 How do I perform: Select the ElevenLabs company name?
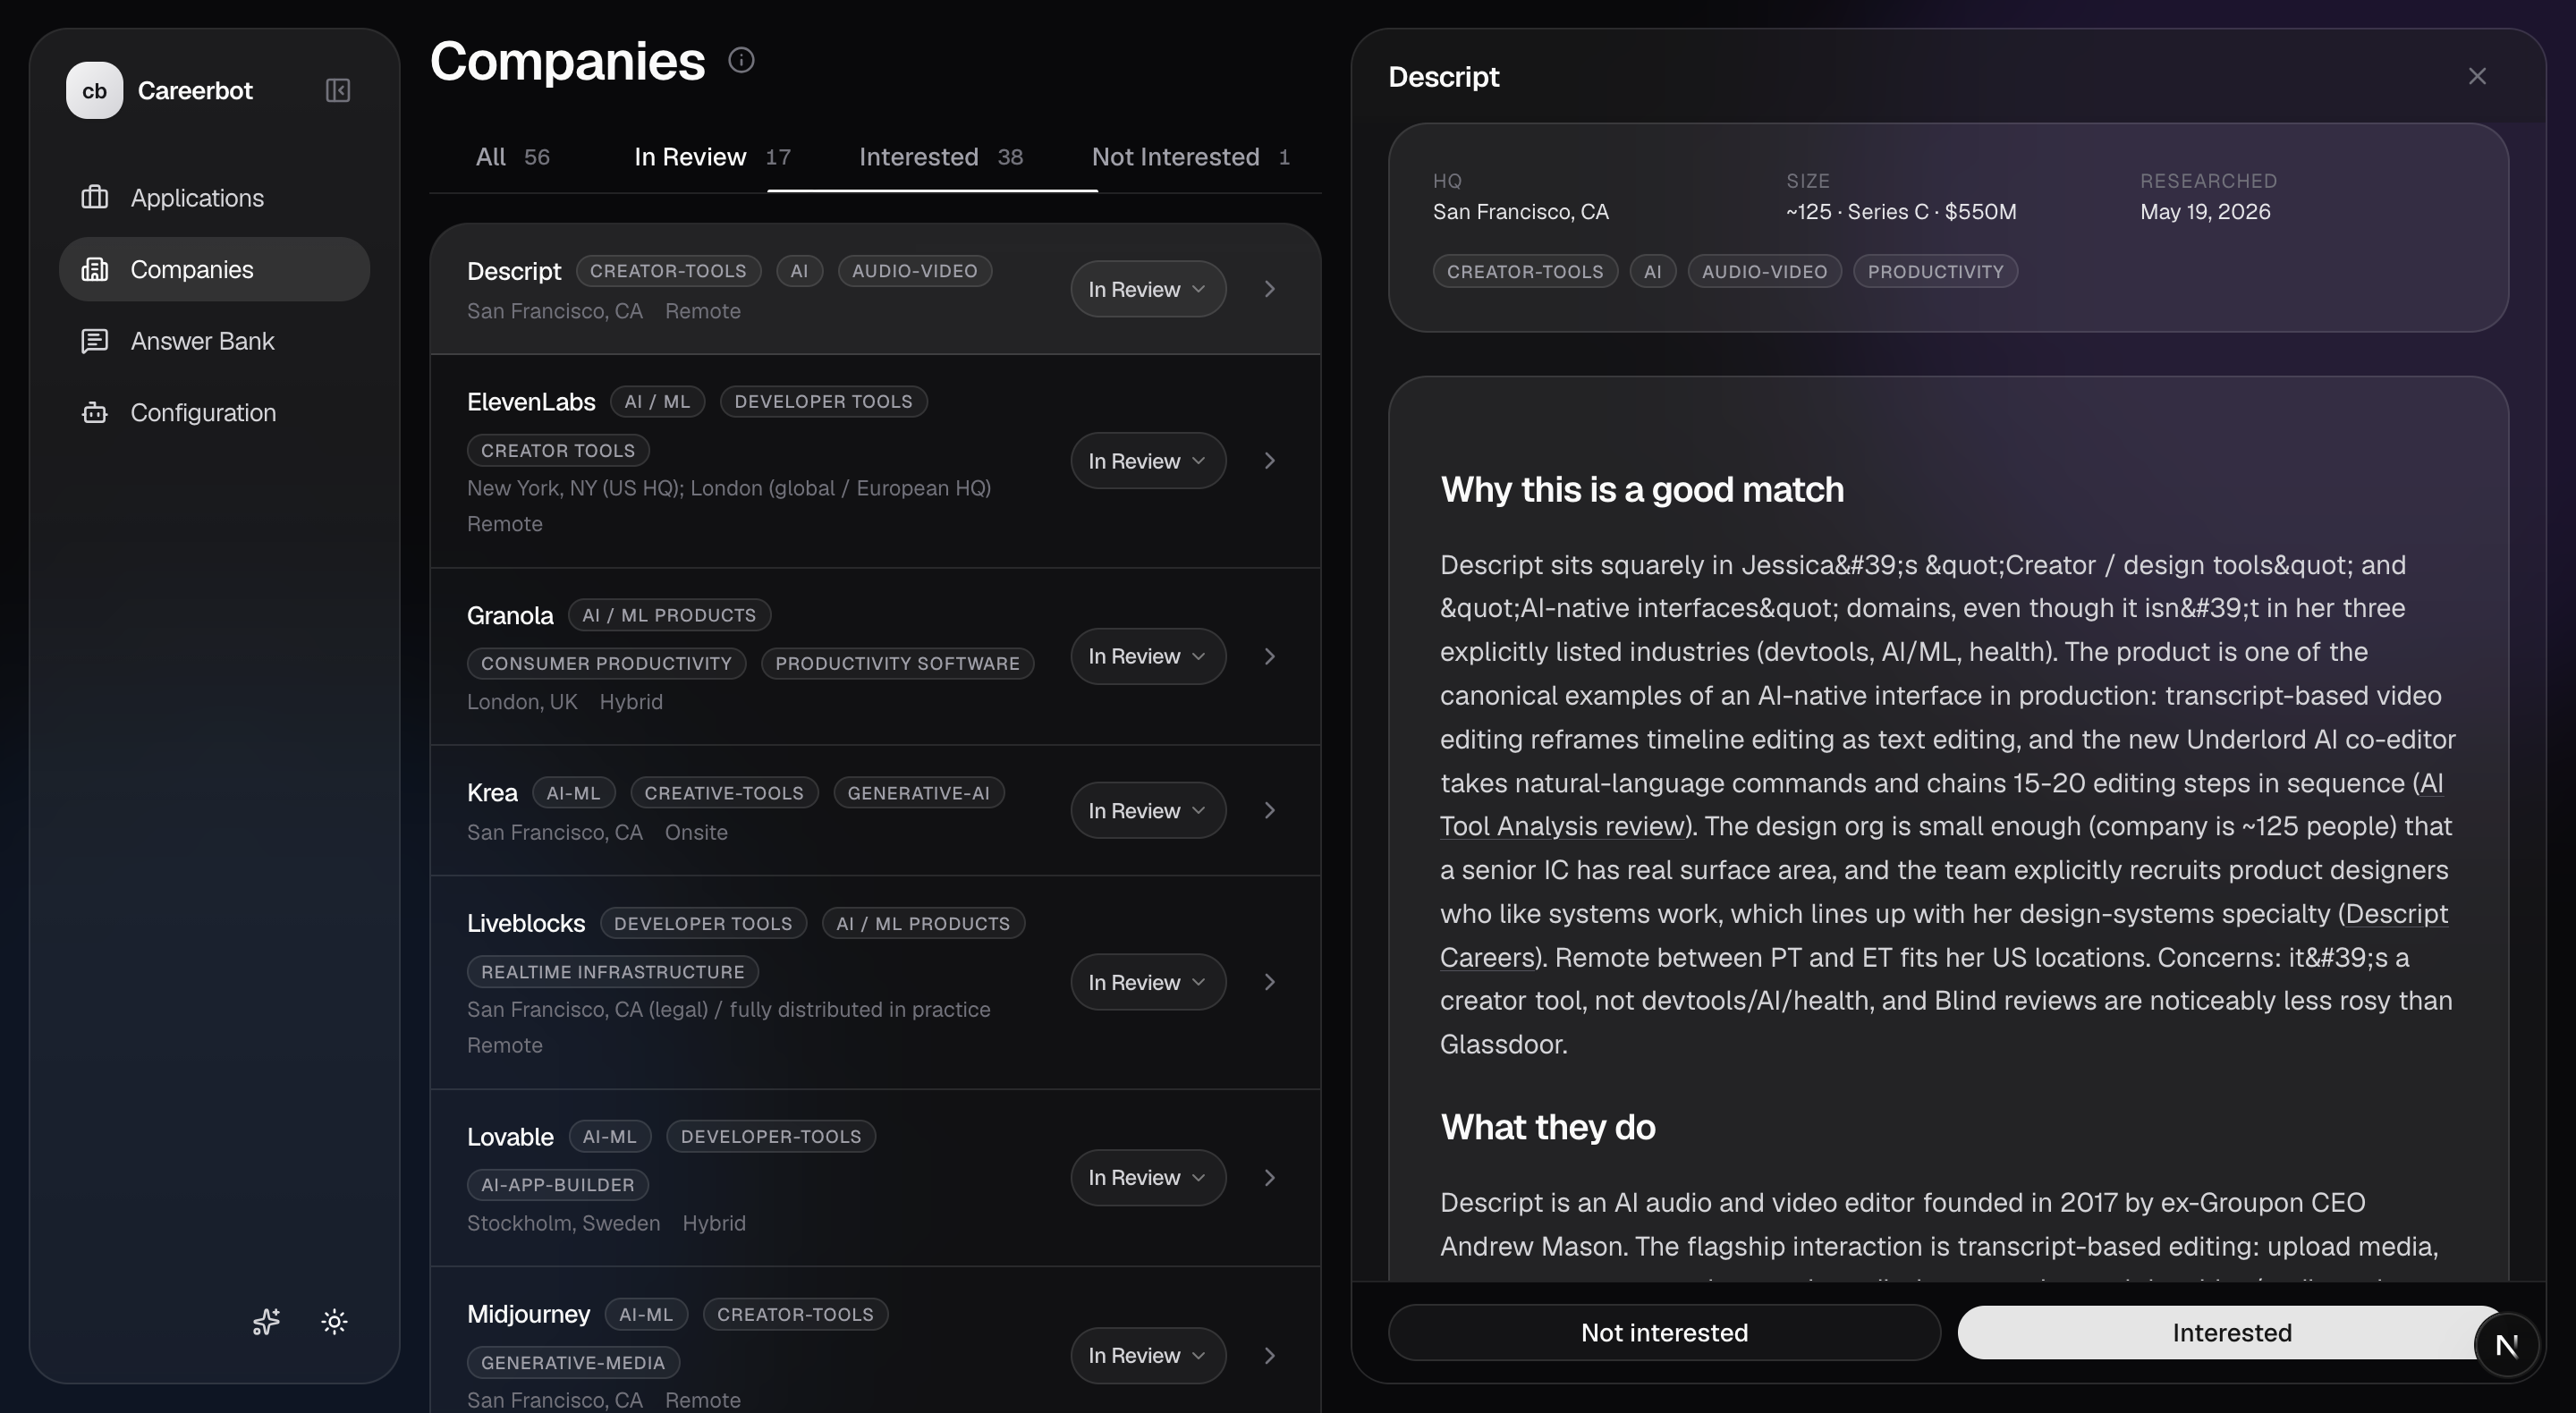(531, 402)
